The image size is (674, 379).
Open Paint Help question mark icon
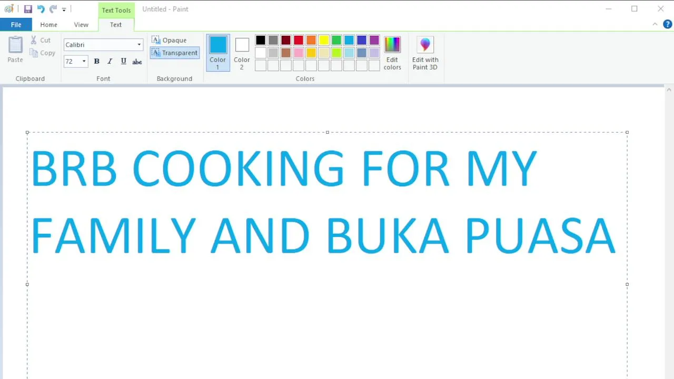point(668,24)
